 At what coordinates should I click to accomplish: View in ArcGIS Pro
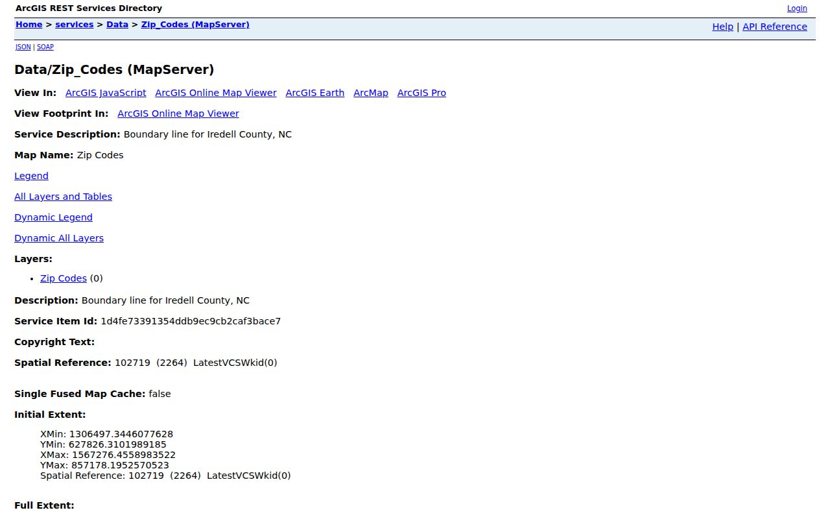421,93
